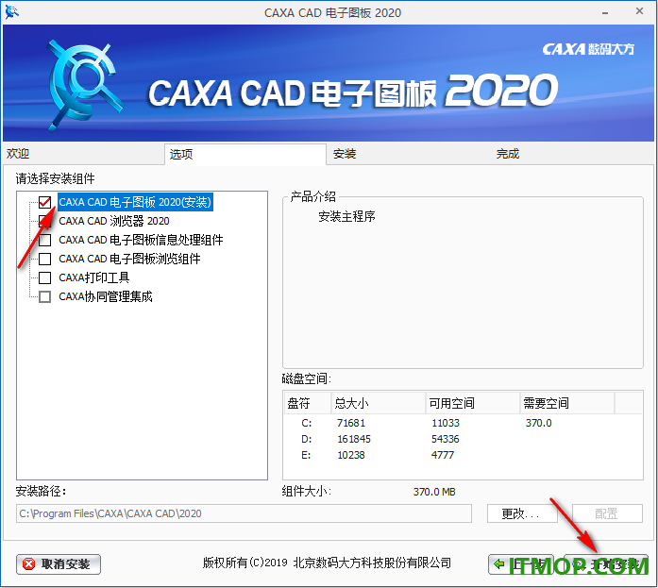Viewport: 658px width, 588px height.
Task: Select CAXA CAD 浏览器 2020 tree row
Action: [x=114, y=221]
